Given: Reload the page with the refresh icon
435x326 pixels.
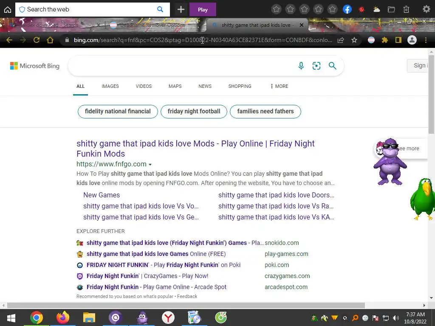Looking at the screenshot, I should pos(37,40).
